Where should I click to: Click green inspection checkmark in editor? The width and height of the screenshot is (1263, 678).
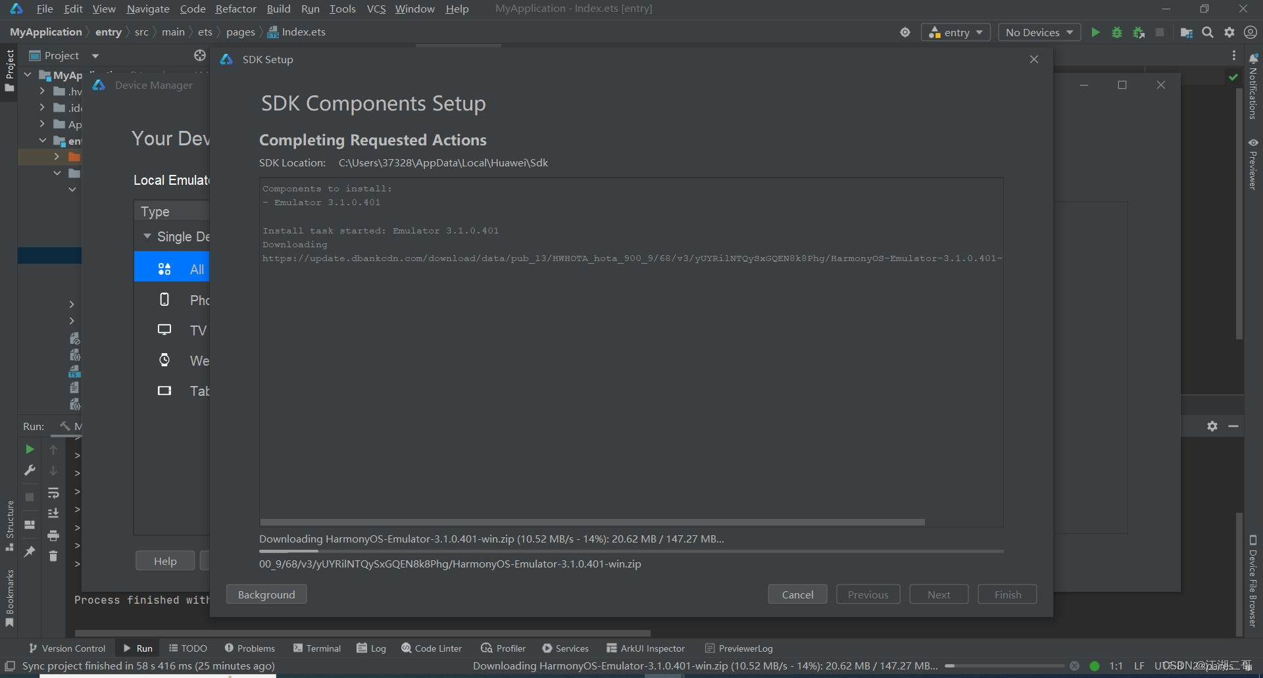(x=1233, y=77)
